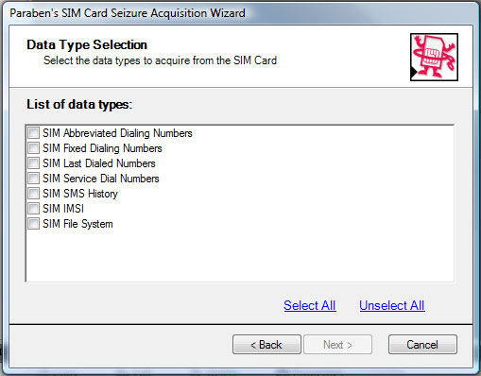The width and height of the screenshot is (481, 376).
Task: Click the "SIM Fixed Dialing Numbers" label
Action: pos(102,148)
